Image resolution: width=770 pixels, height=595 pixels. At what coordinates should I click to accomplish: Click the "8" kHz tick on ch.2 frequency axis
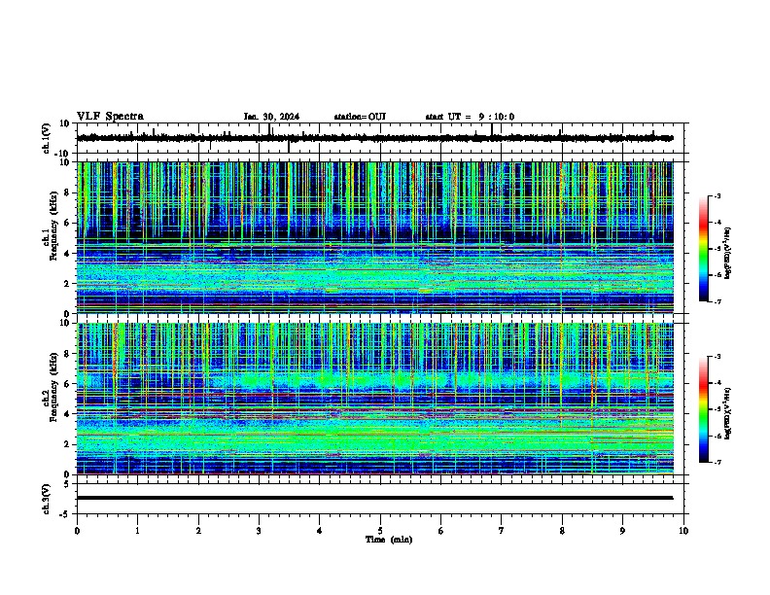tap(67, 354)
